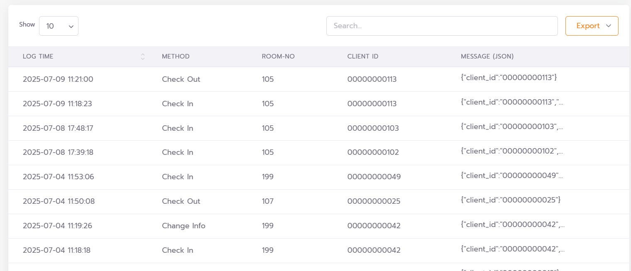Open the Show entries count dropdown
The image size is (631, 271).
coord(59,26)
